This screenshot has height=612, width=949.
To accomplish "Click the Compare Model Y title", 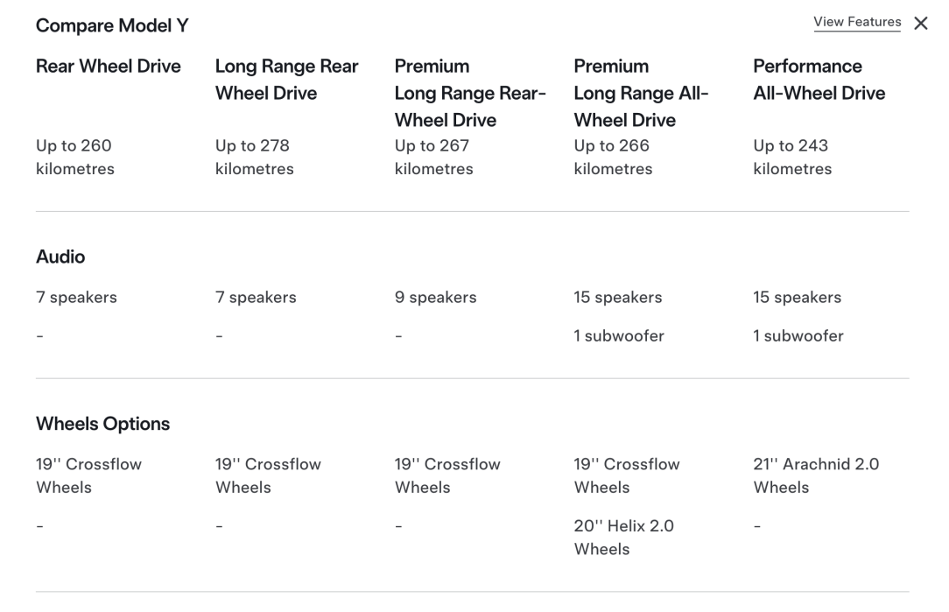I will pyautogui.click(x=113, y=25).
